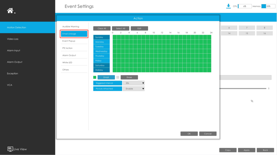Open the White LED tab
Image resolution: width=277 pixels, height=155 pixels.
coord(74,62)
